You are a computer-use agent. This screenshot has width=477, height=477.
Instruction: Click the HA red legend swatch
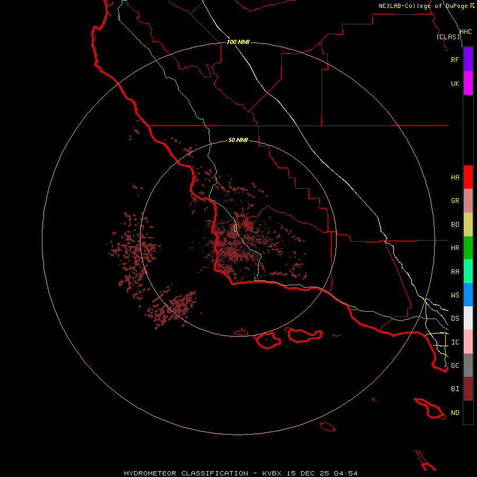(x=468, y=177)
